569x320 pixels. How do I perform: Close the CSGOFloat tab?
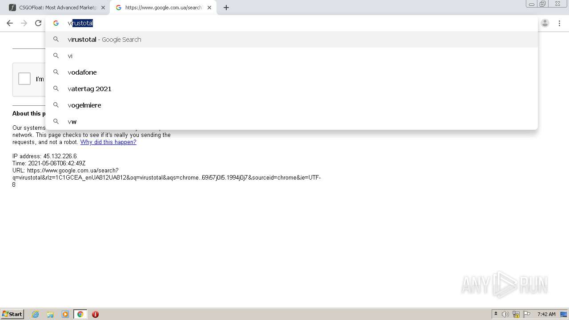pyautogui.click(x=103, y=8)
